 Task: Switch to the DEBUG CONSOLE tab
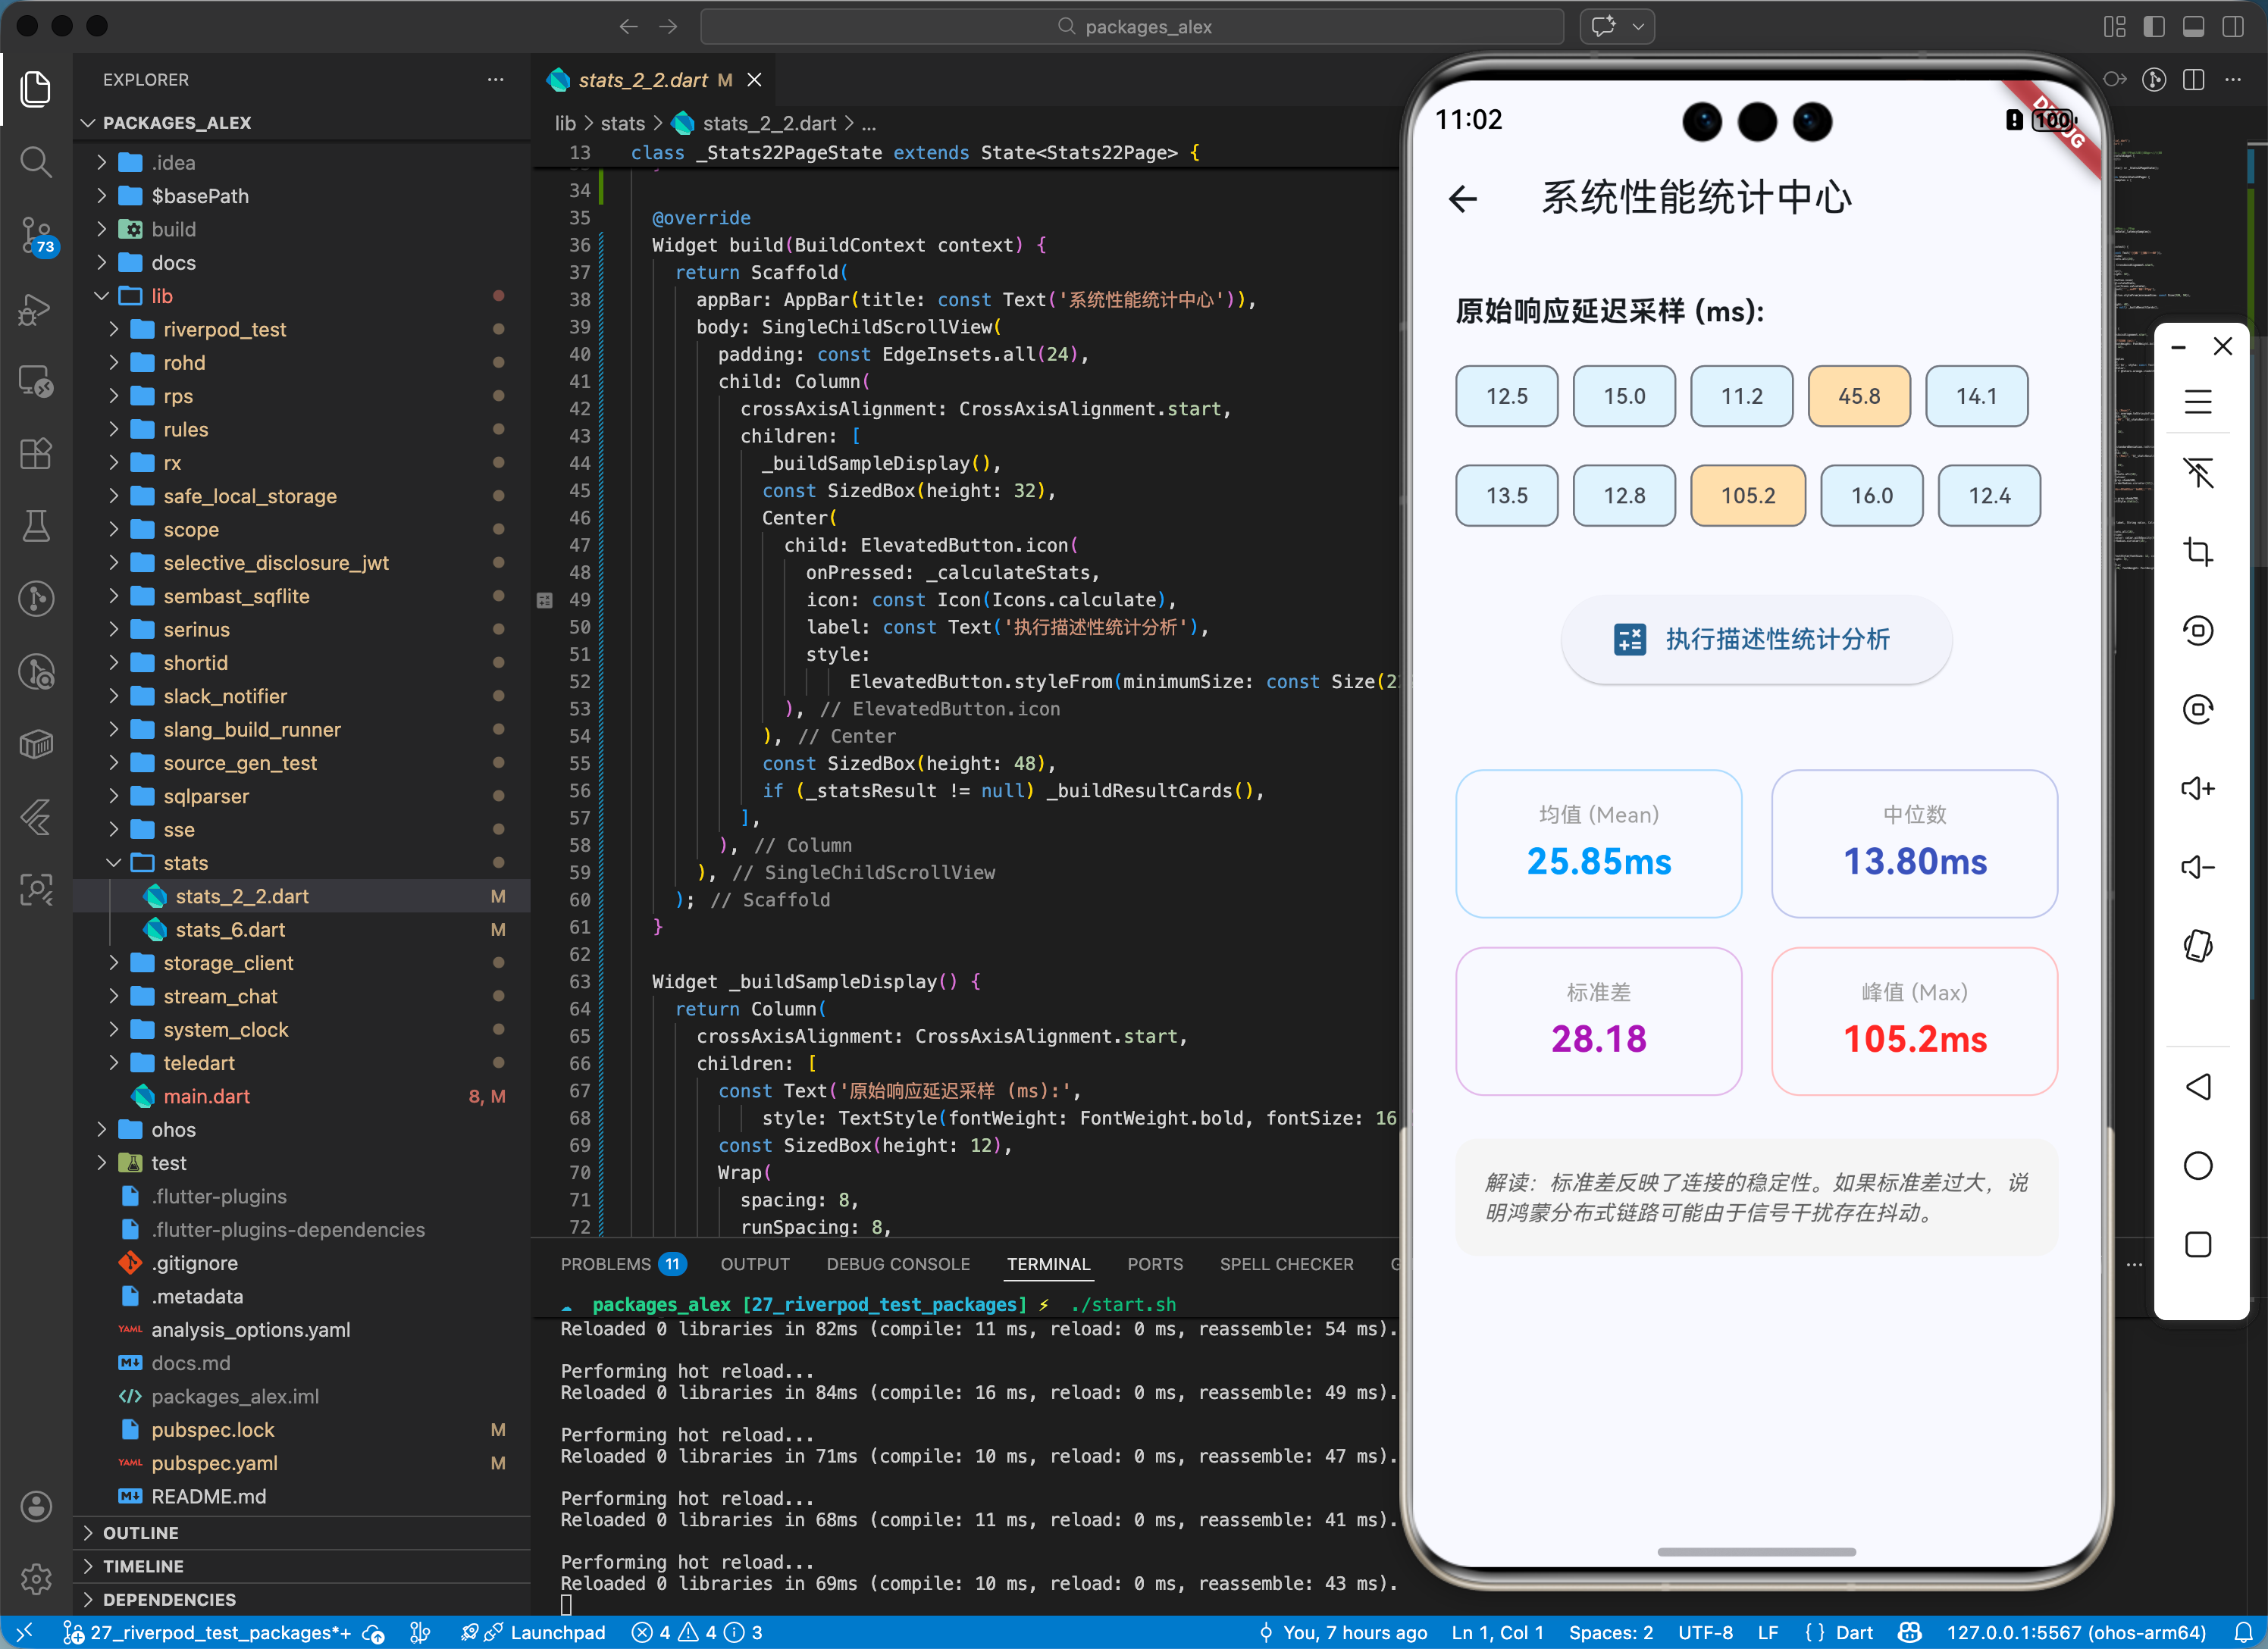coord(897,1264)
